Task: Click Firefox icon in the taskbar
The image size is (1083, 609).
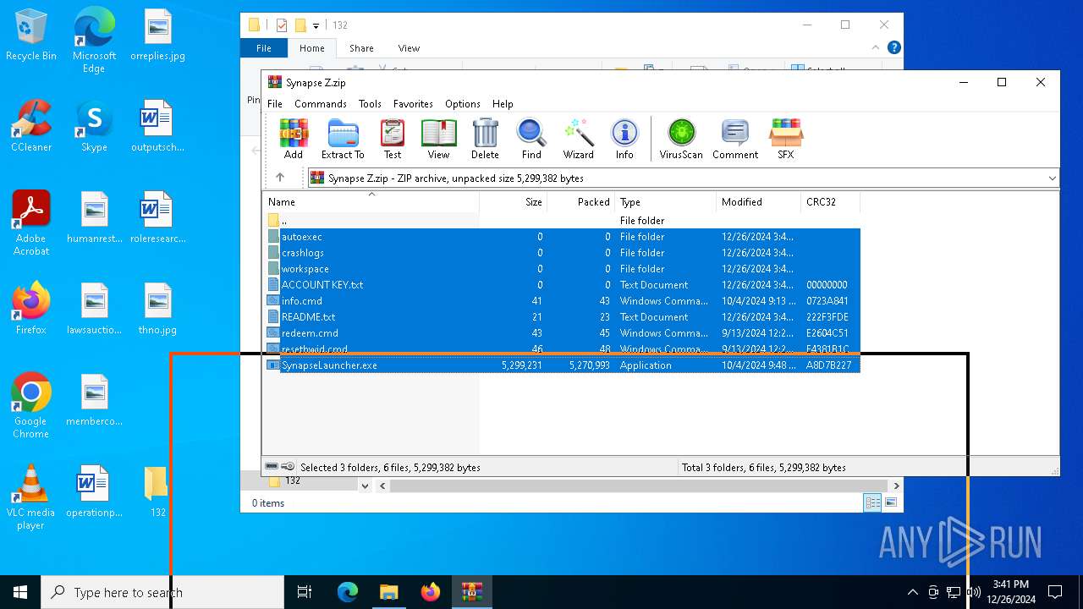Action: (x=431, y=592)
